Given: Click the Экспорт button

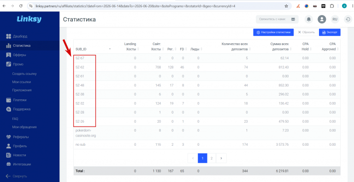Looking at the screenshot, I should pyautogui.click(x=330, y=32).
